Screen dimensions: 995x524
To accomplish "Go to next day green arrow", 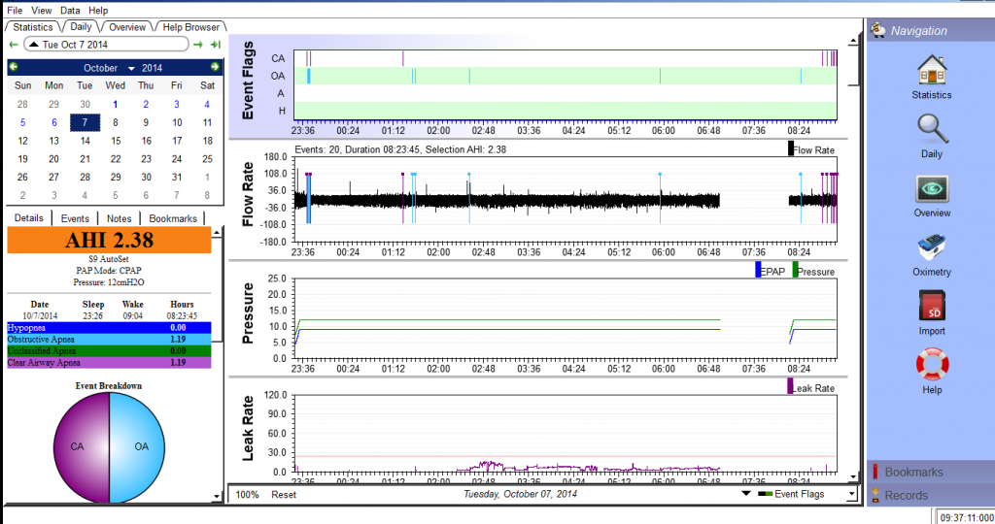I will [x=198, y=45].
